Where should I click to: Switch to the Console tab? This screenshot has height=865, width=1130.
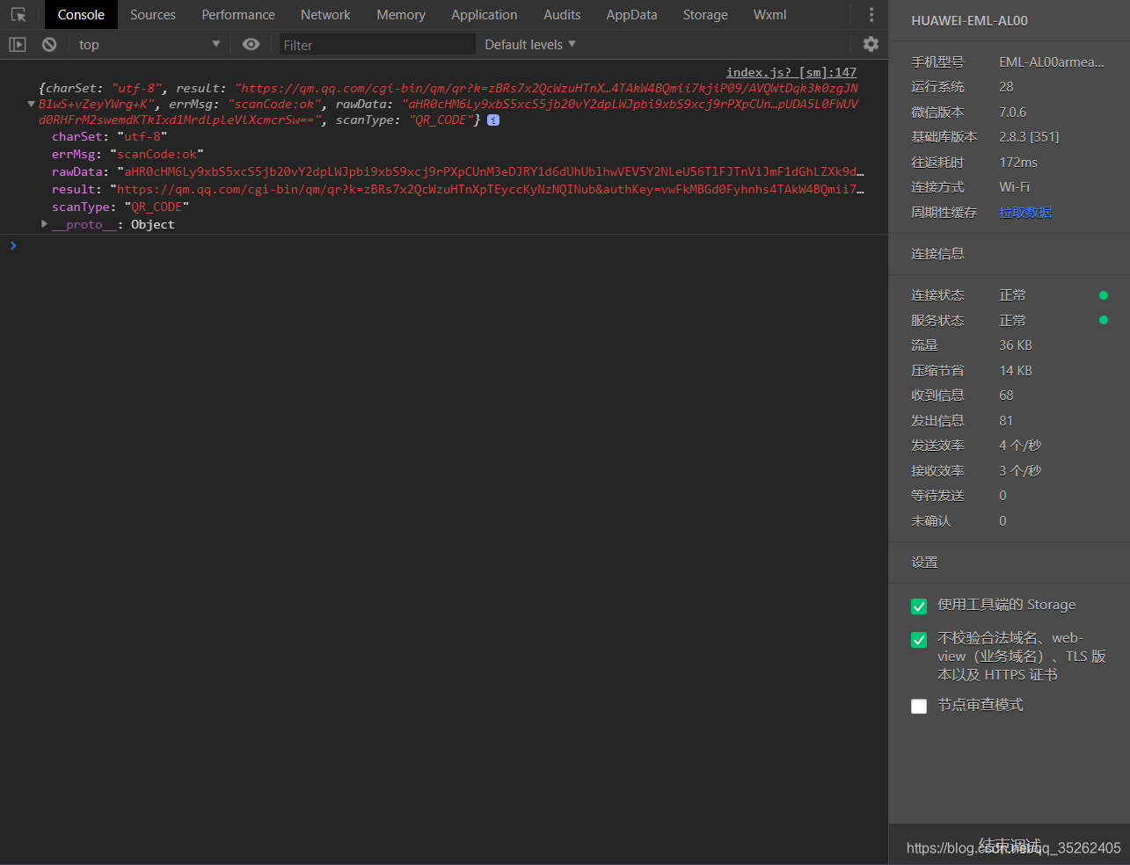coord(81,15)
